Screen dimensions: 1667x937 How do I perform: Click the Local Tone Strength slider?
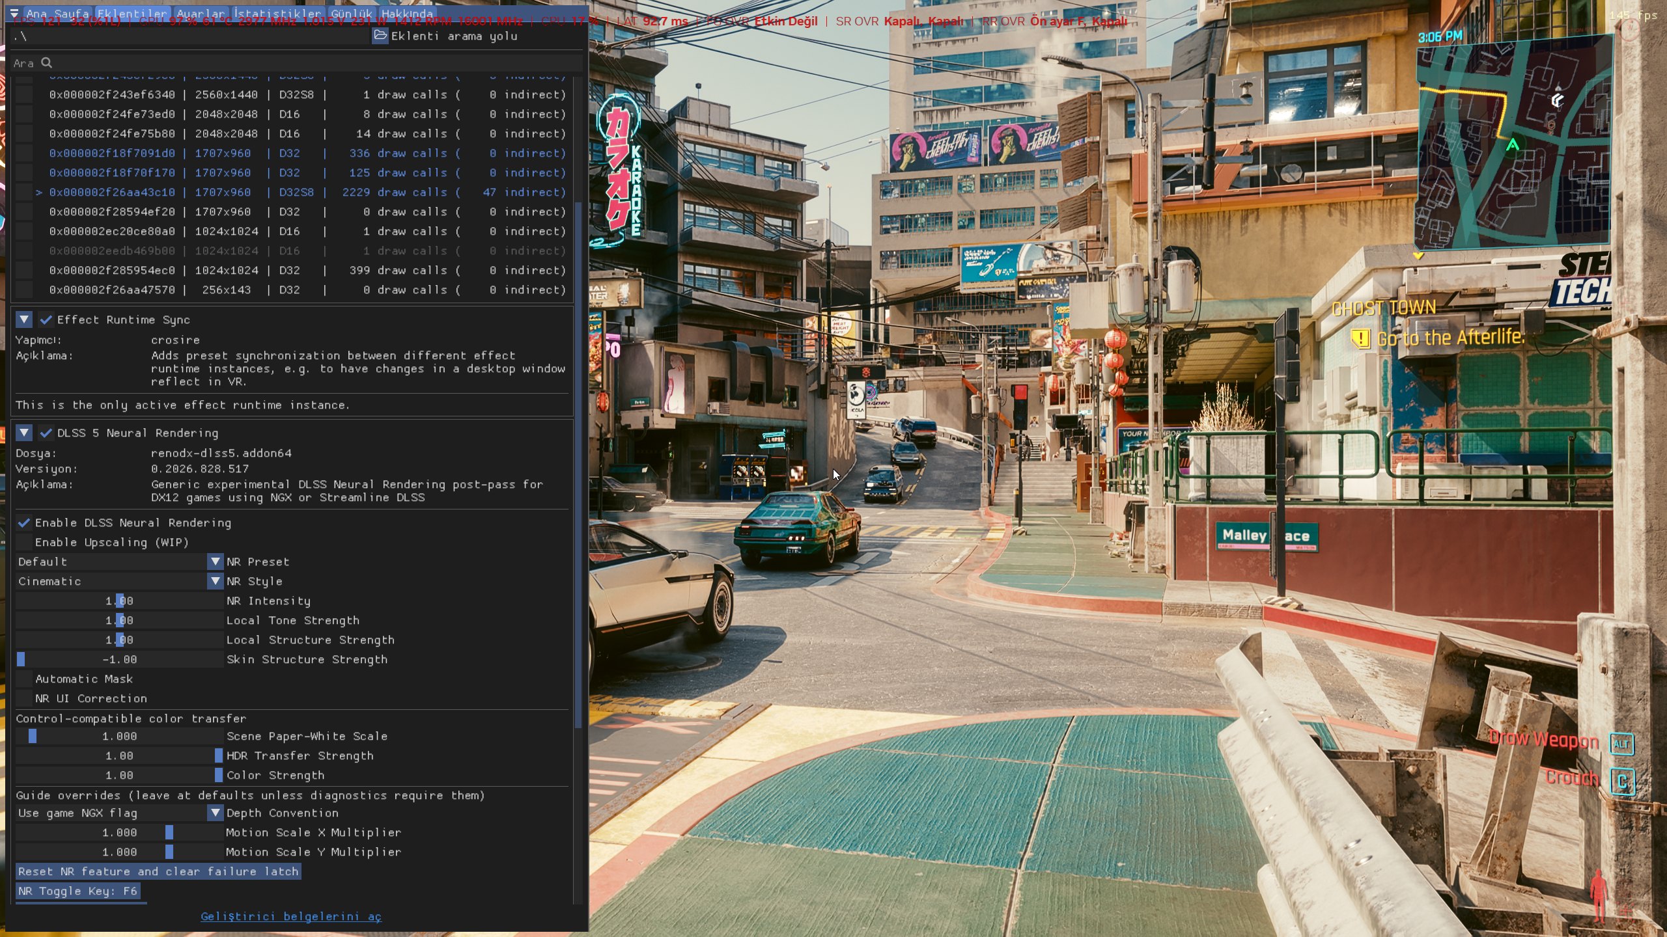coord(120,620)
